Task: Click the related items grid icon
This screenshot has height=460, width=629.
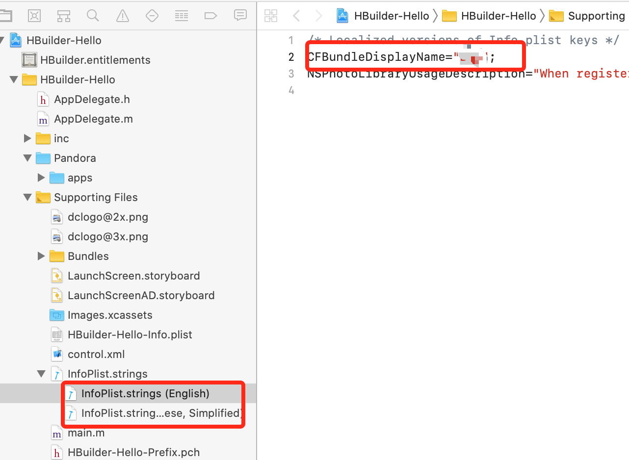Action: click(x=271, y=16)
